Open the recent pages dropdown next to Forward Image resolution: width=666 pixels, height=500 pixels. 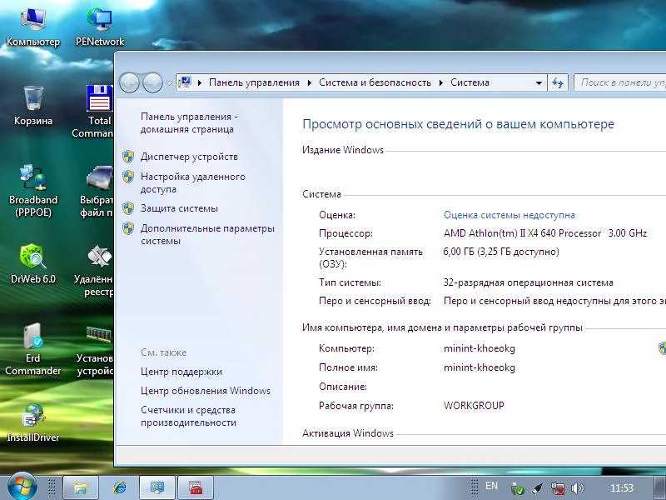point(170,82)
